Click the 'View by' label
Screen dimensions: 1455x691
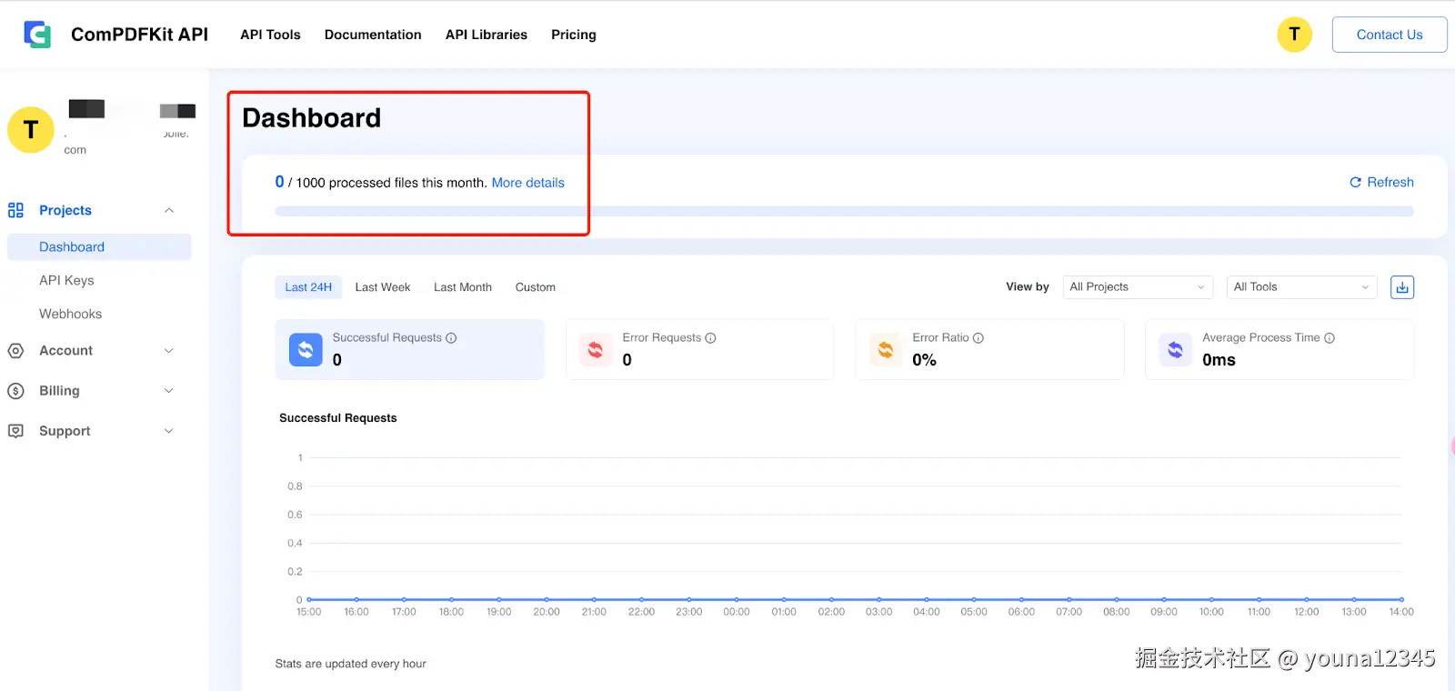point(1028,287)
